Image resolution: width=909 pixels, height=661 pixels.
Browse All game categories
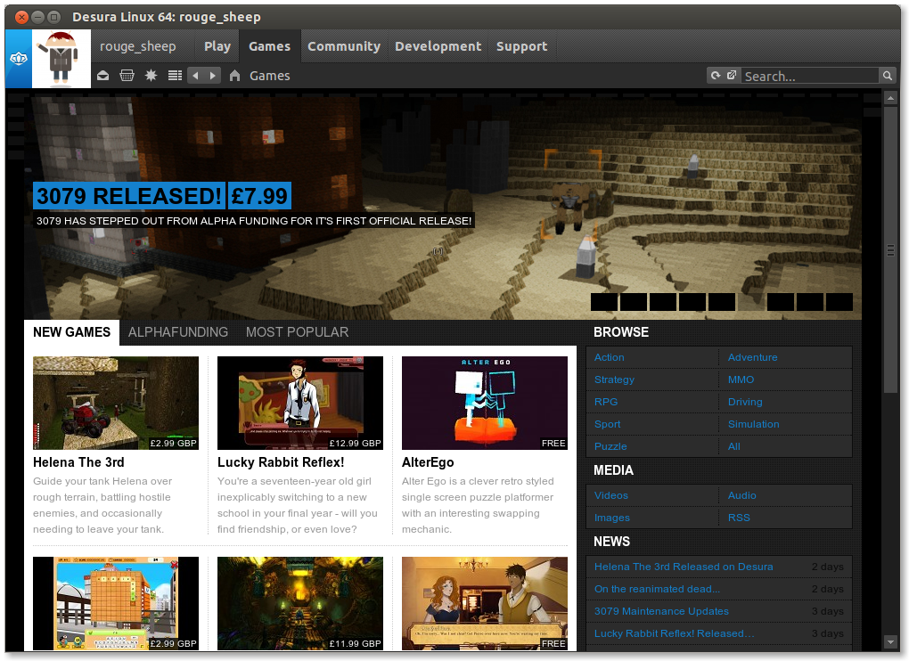734,446
